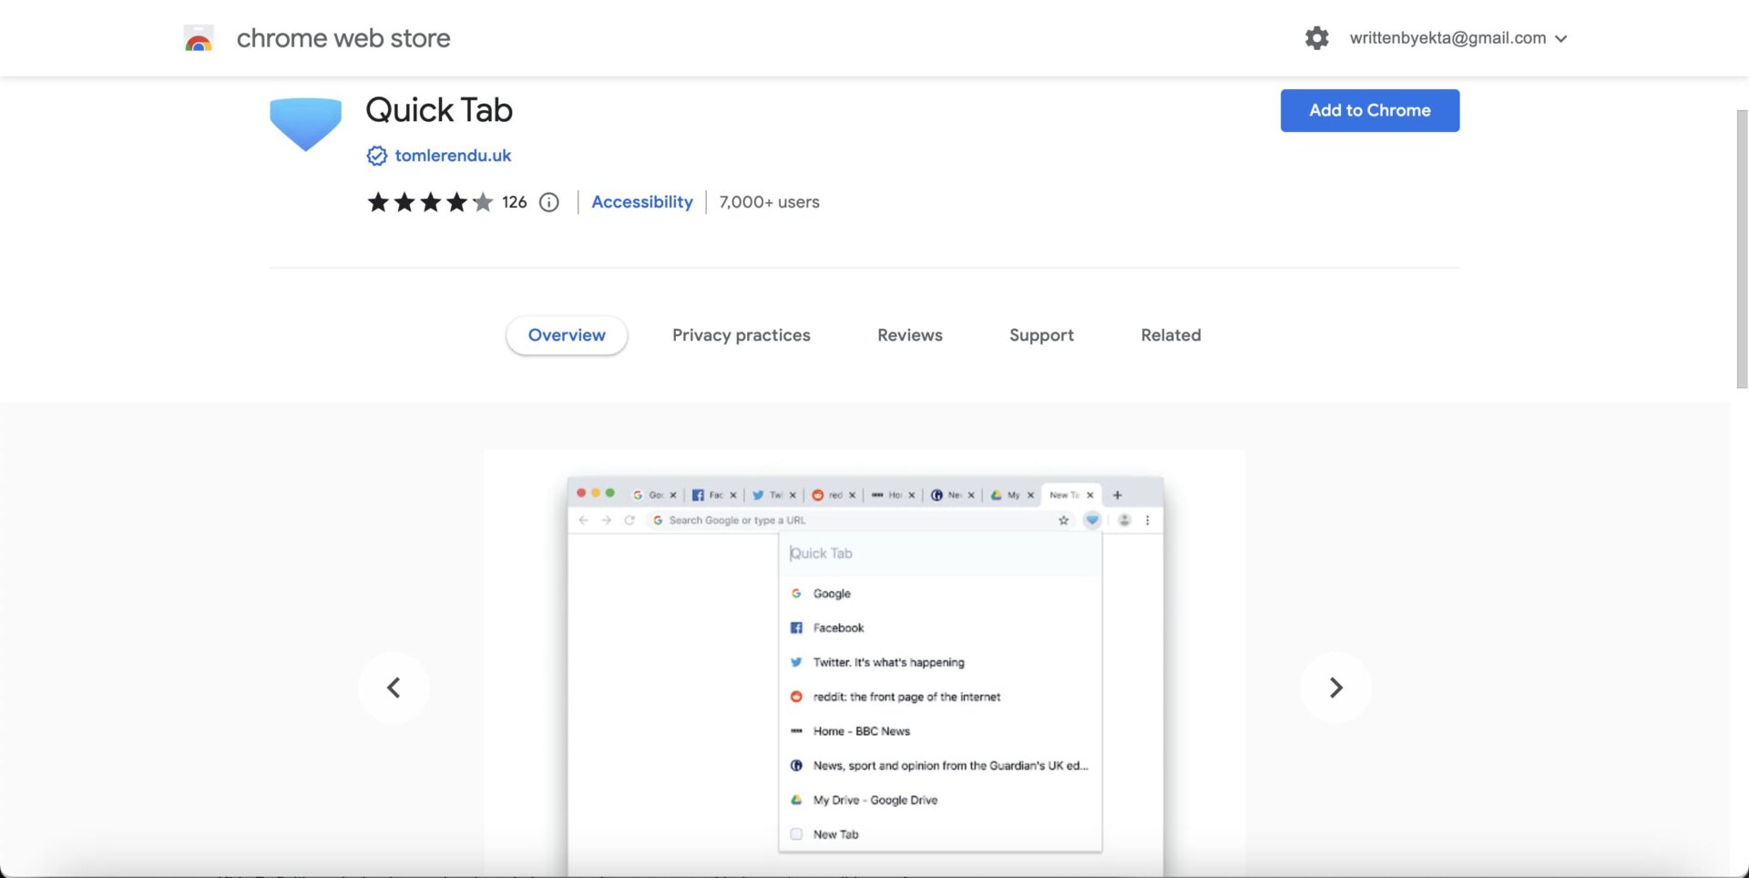Click the Quick Tab blue extension icon
This screenshot has height=878, width=1749.
tap(305, 123)
